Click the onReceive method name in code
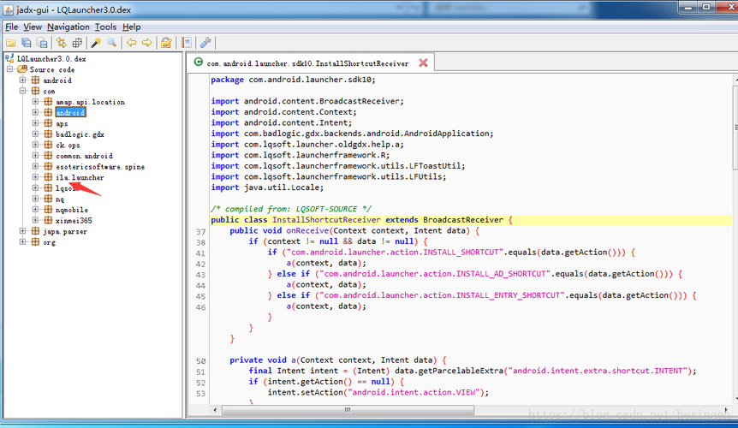The height and width of the screenshot is (428, 738). tap(307, 230)
